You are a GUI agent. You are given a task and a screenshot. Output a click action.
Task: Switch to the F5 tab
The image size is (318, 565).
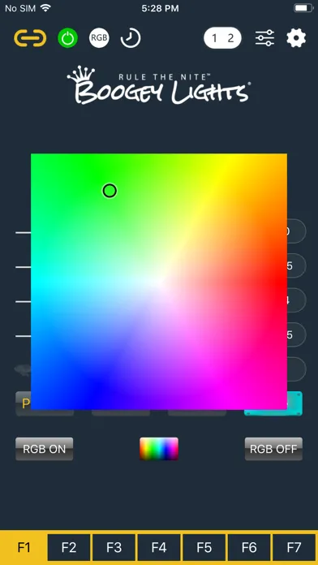coord(204,548)
